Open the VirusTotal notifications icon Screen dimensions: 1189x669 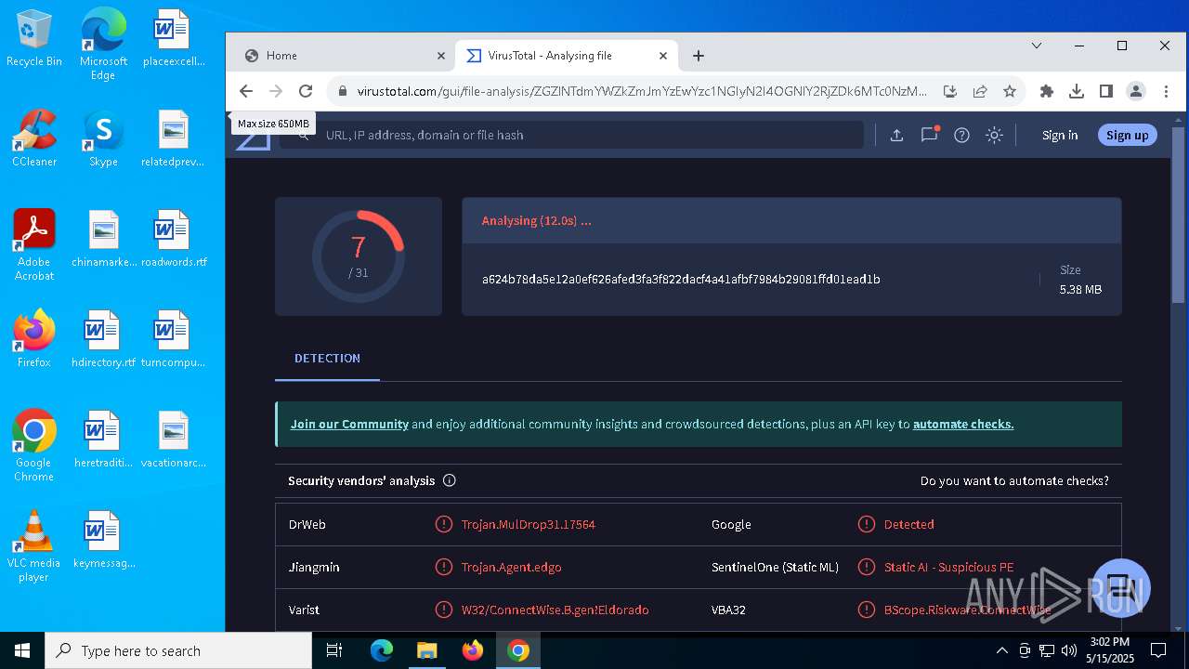929,135
